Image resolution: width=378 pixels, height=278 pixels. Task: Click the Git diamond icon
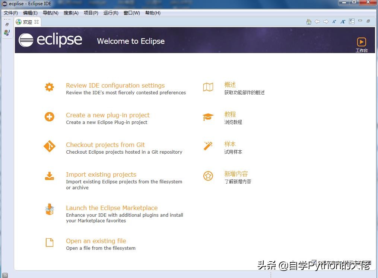[x=50, y=146]
